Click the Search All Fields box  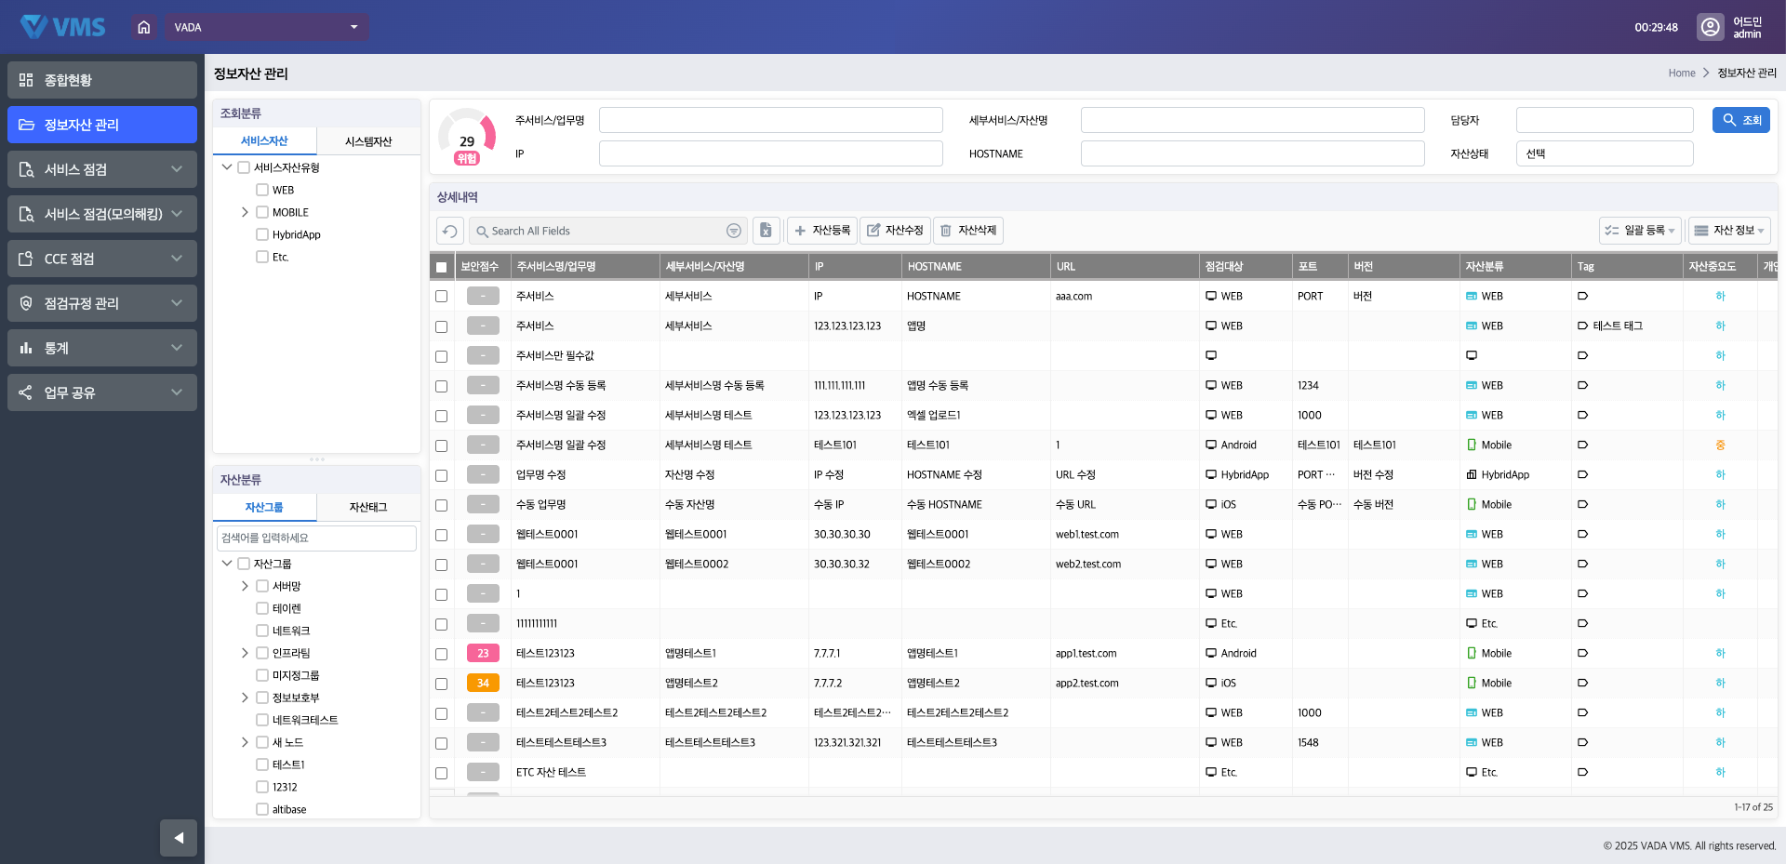tap(609, 231)
